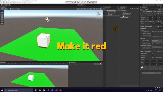The height and width of the screenshot is (92, 163).
Task: Open custom editor tools icon
Action: (2, 23)
